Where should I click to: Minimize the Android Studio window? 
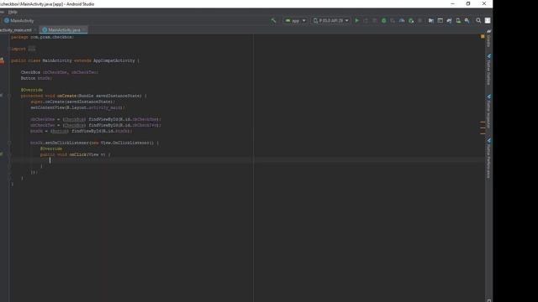pos(452,3)
